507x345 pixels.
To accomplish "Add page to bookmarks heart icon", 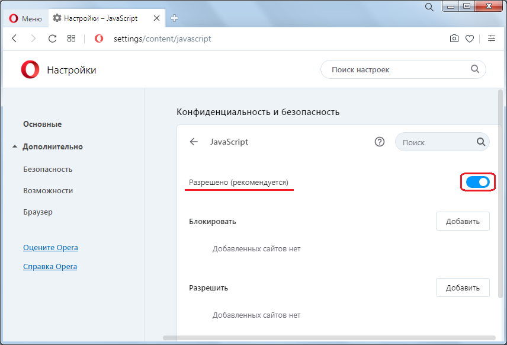I will 470,39.
